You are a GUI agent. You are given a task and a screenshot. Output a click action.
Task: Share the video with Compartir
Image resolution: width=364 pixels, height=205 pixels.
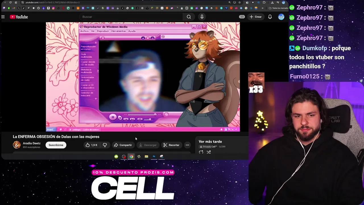[123, 145]
